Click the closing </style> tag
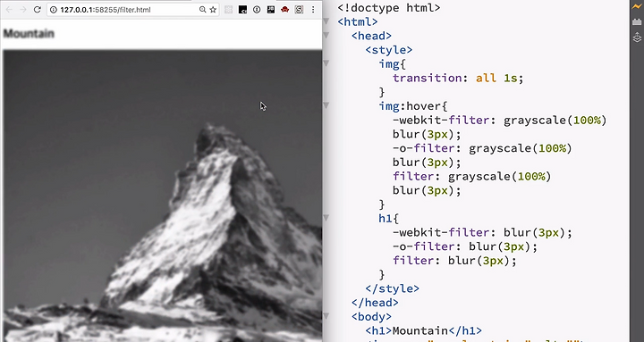 pyautogui.click(x=393, y=288)
